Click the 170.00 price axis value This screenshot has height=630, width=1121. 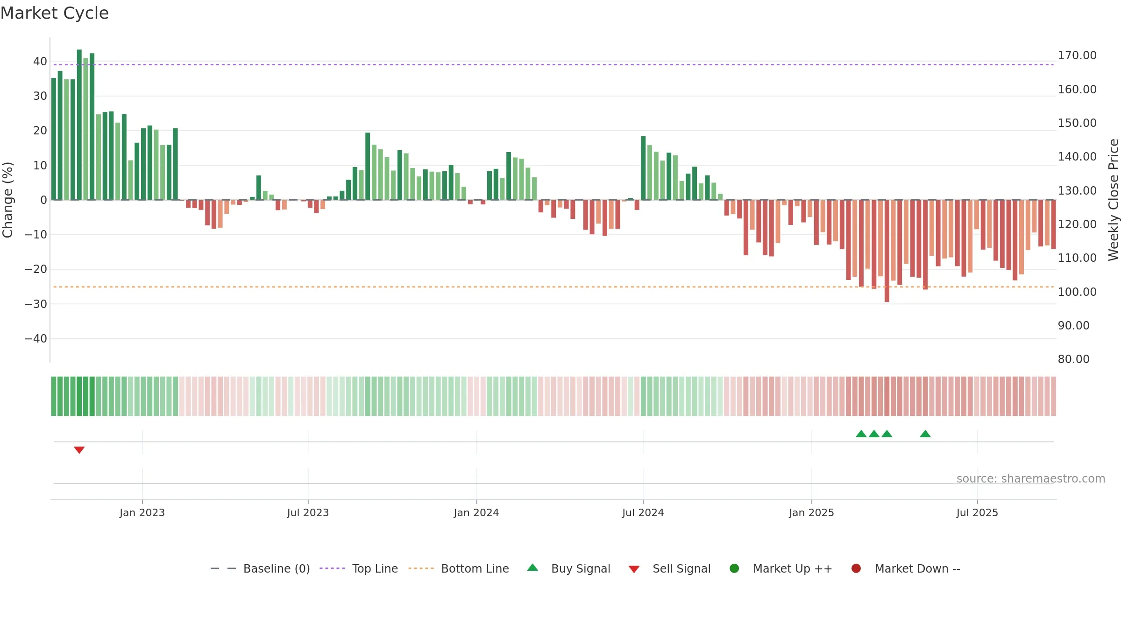pos(1077,55)
